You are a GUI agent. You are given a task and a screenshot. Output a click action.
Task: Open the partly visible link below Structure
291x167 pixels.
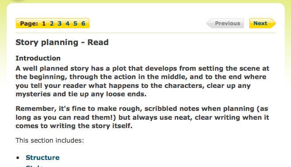point(35,166)
